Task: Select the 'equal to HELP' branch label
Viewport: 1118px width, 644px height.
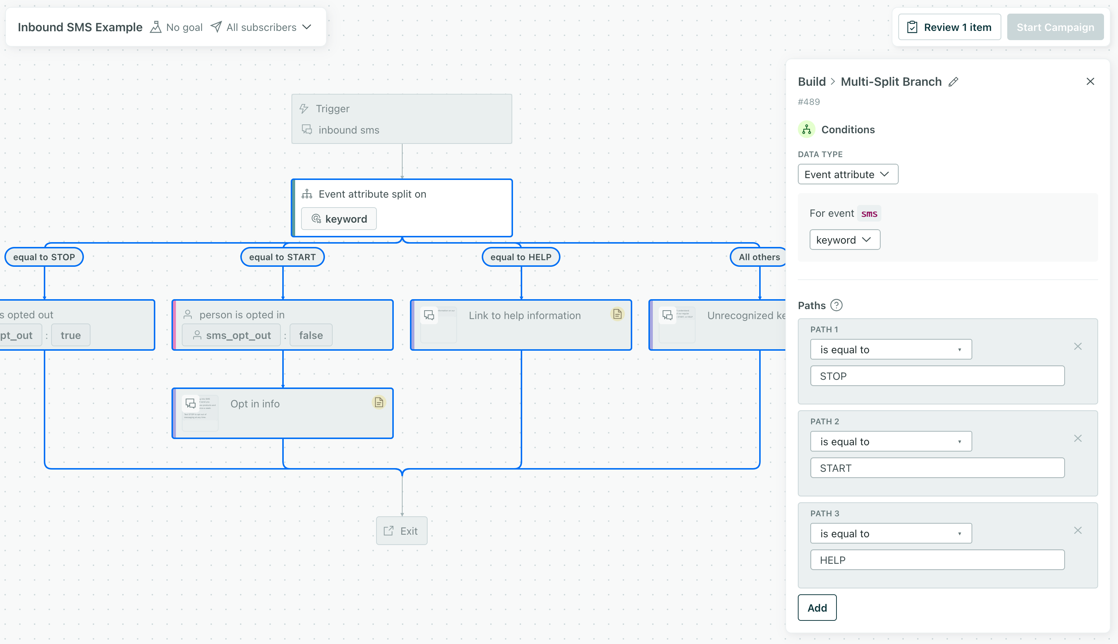Action: pos(520,256)
